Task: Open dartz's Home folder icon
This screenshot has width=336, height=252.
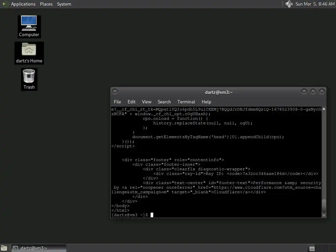Action: [x=29, y=53]
